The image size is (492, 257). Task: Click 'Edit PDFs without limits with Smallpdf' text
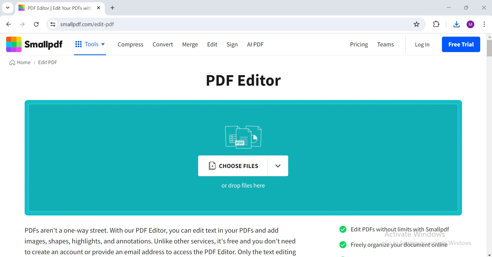400,229
